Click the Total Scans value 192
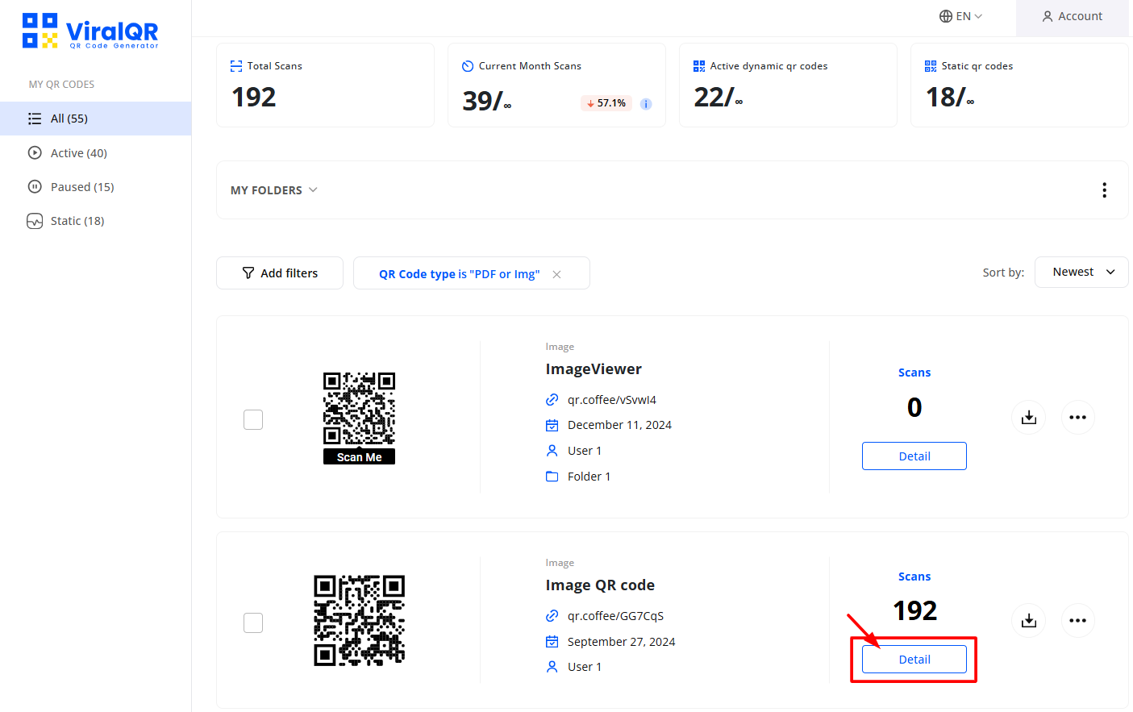 pos(254,98)
